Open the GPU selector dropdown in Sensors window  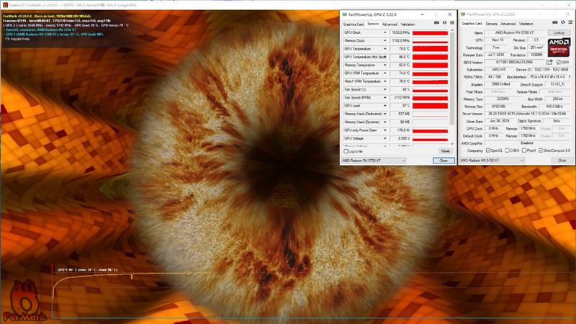click(x=373, y=161)
